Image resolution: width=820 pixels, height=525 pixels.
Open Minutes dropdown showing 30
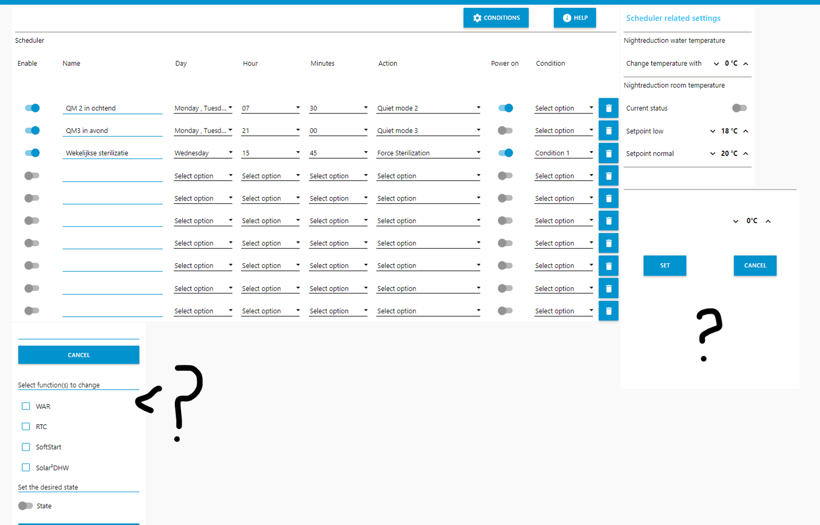coord(338,108)
